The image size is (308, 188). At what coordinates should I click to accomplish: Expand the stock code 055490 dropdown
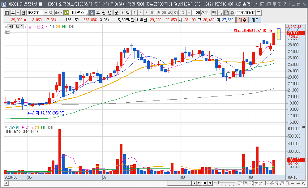[46, 13]
